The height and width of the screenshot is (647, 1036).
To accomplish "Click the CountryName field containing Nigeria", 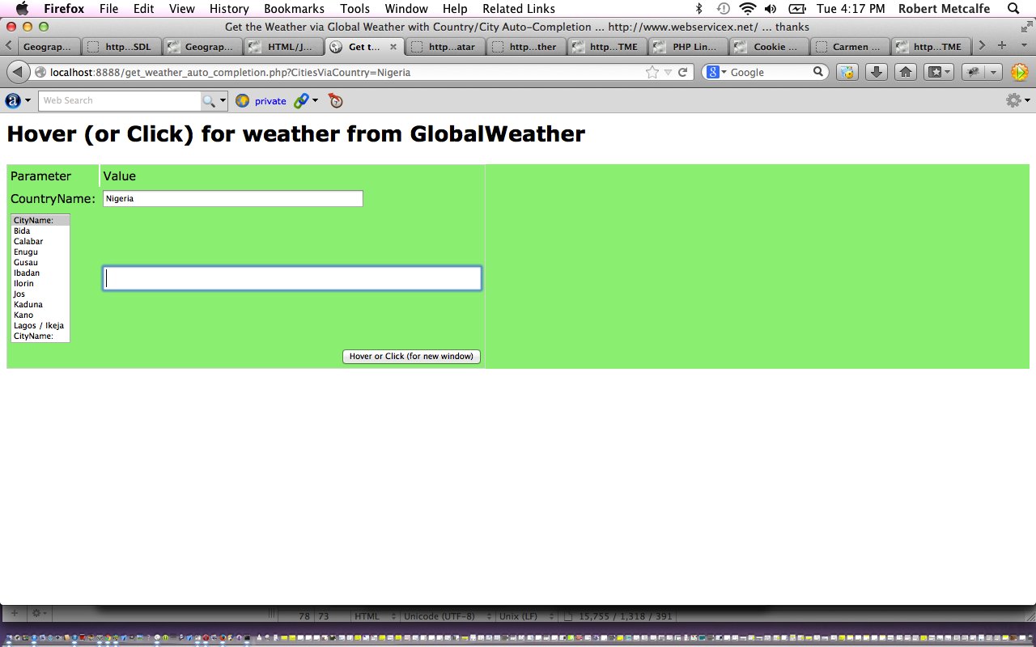I will coord(233,198).
